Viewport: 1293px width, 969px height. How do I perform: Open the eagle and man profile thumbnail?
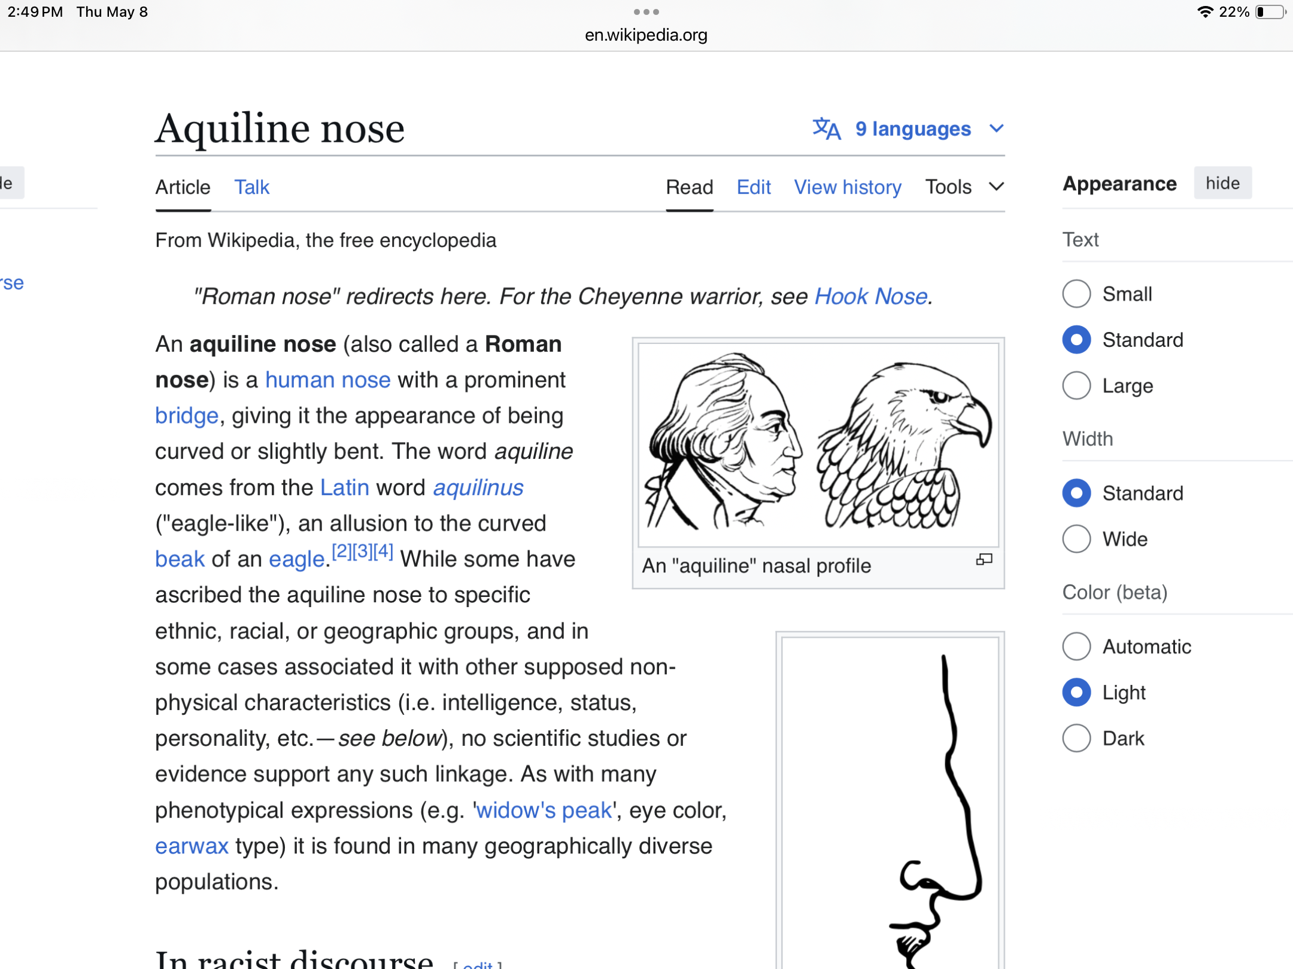818,444
